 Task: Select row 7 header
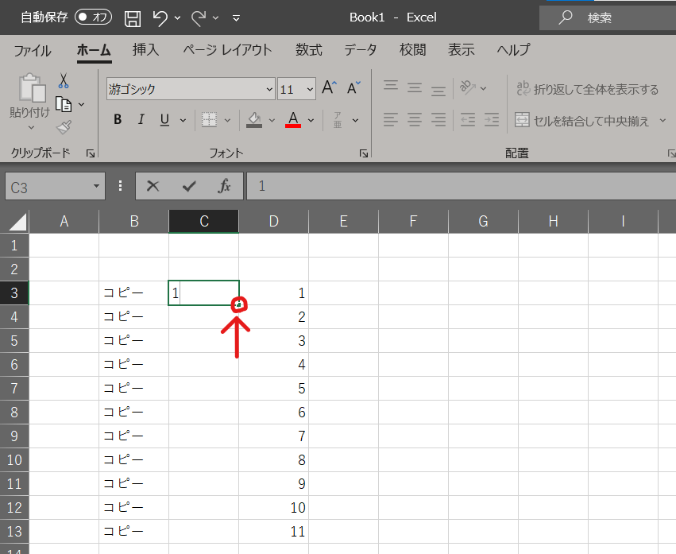(x=14, y=389)
